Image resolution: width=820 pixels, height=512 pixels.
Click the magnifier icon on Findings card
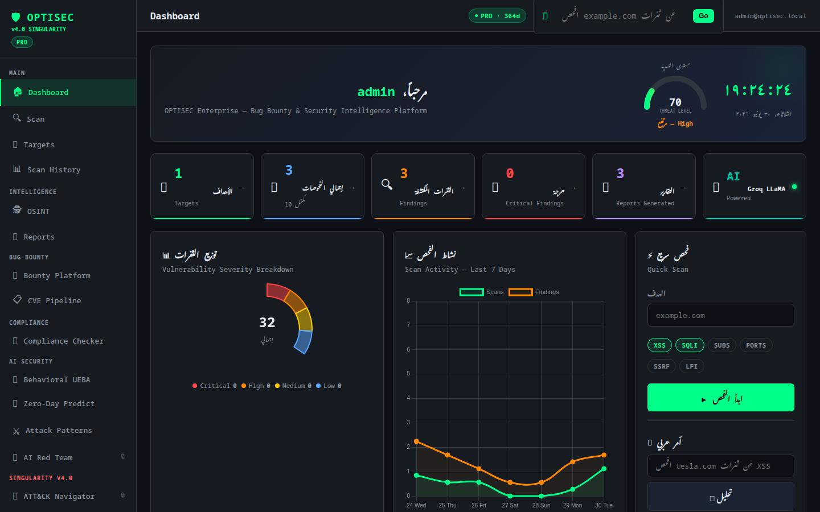pos(387,184)
